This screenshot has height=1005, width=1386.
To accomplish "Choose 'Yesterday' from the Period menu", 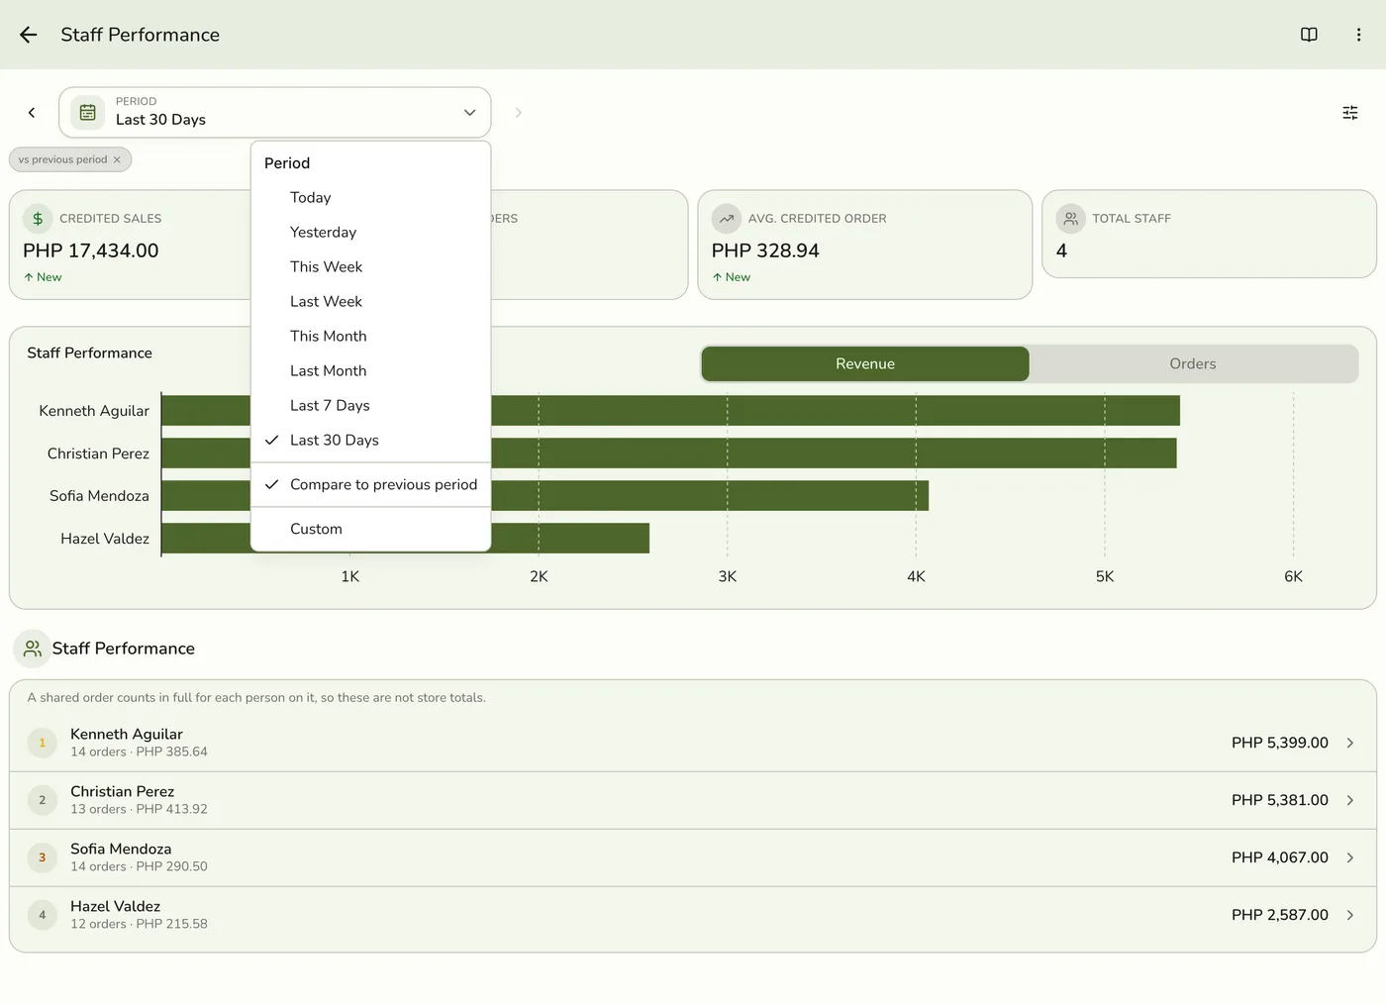I will [x=371, y=233].
